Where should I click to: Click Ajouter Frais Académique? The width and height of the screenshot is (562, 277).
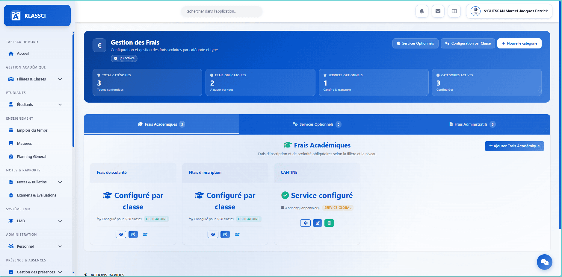[x=514, y=146]
